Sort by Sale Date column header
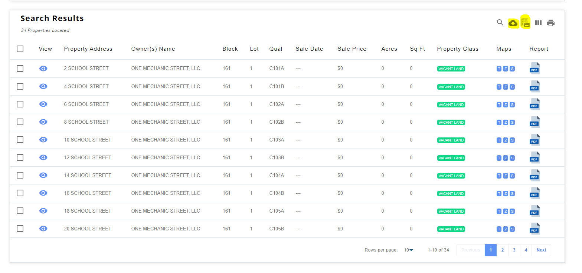 (309, 49)
